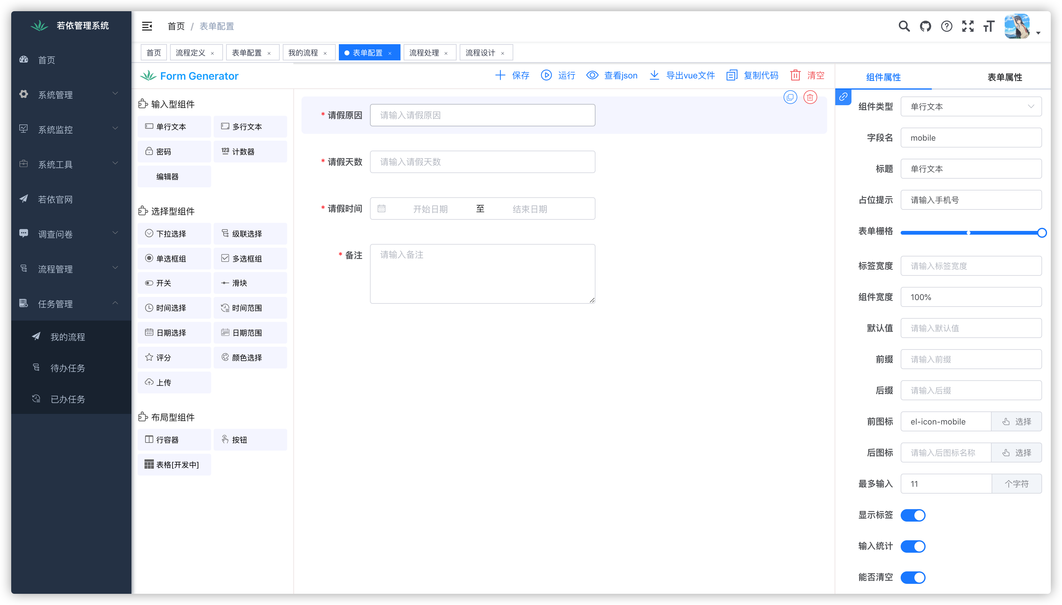Disable the 能否清空 toggle
1062x605 pixels.
[x=913, y=577]
